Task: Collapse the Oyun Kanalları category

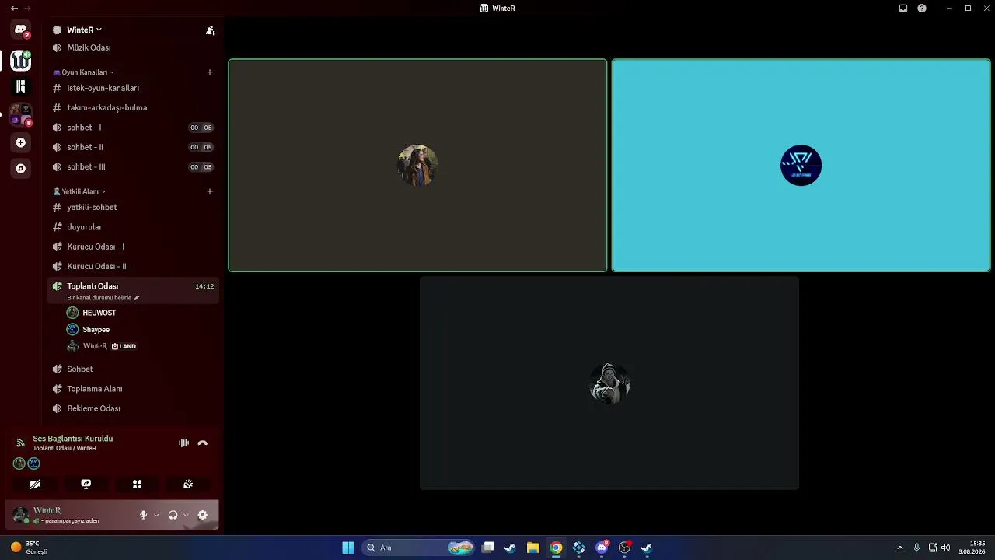Action: click(84, 72)
